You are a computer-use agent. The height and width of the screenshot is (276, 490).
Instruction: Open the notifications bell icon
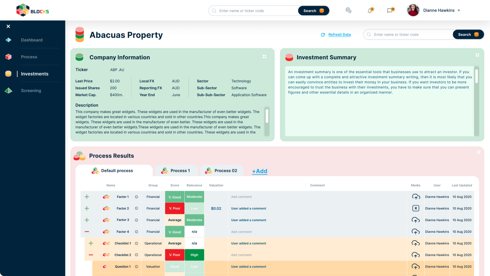370,10
